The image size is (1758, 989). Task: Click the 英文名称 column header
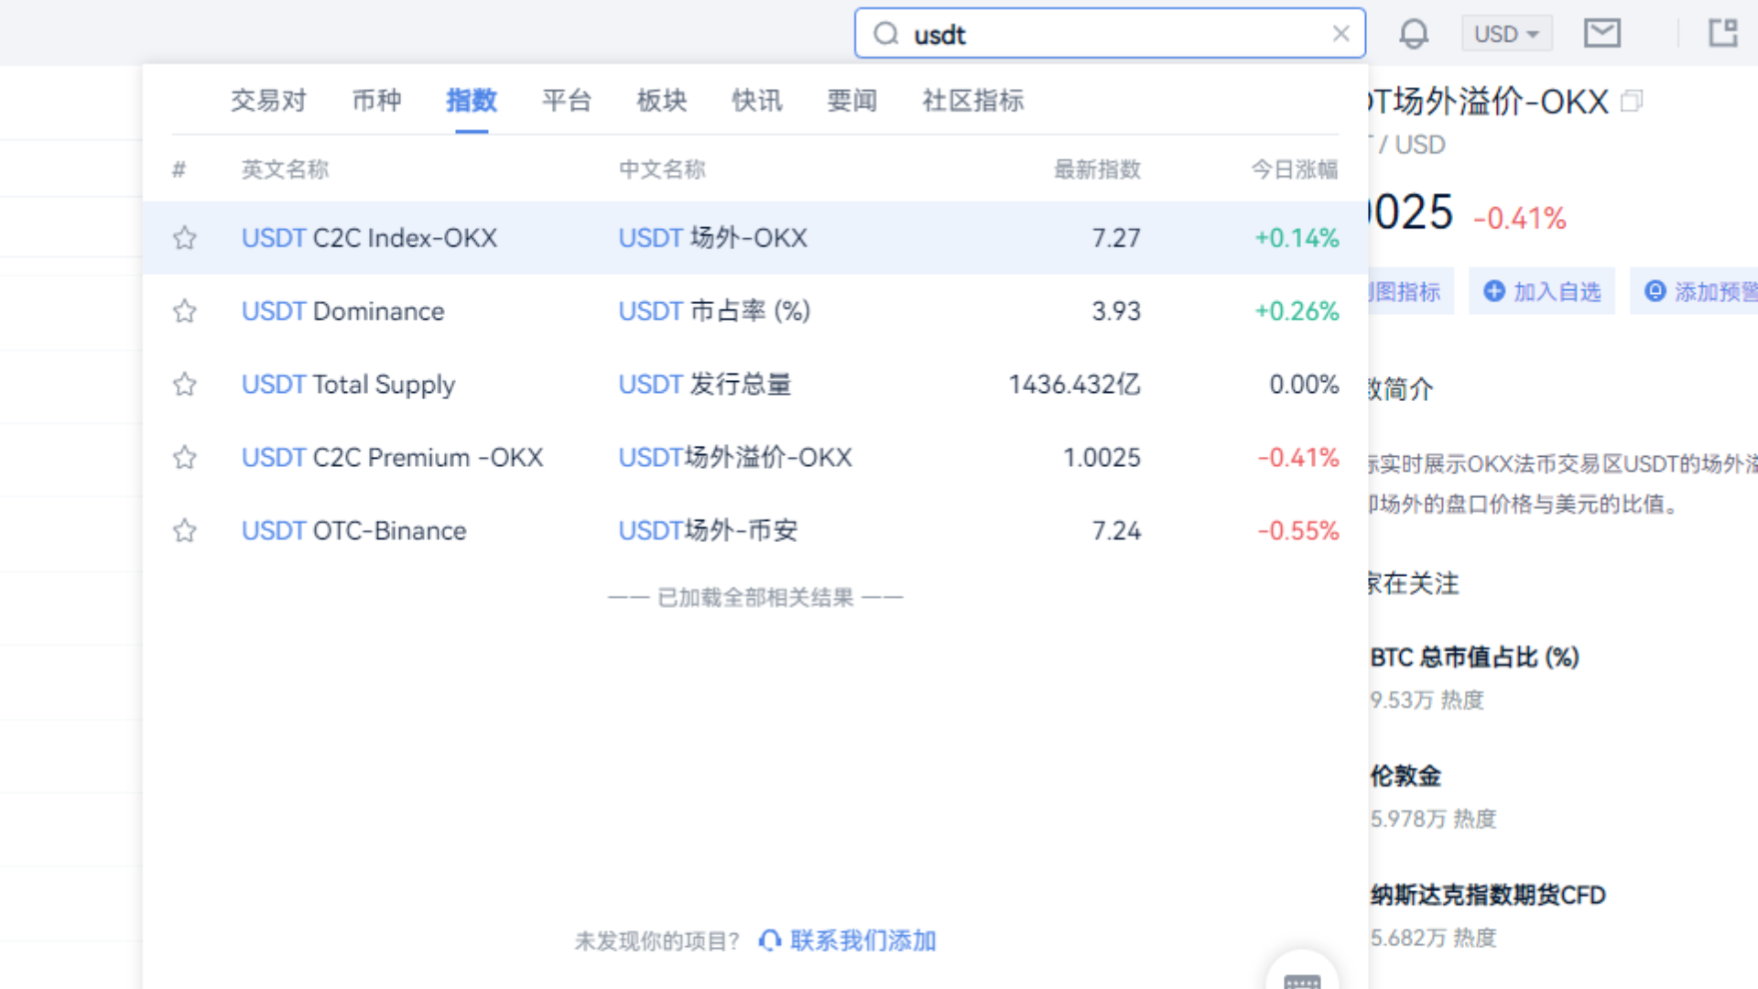pyautogui.click(x=285, y=169)
